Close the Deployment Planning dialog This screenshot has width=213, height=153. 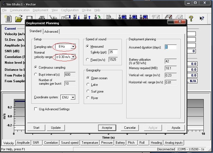coord(180,22)
